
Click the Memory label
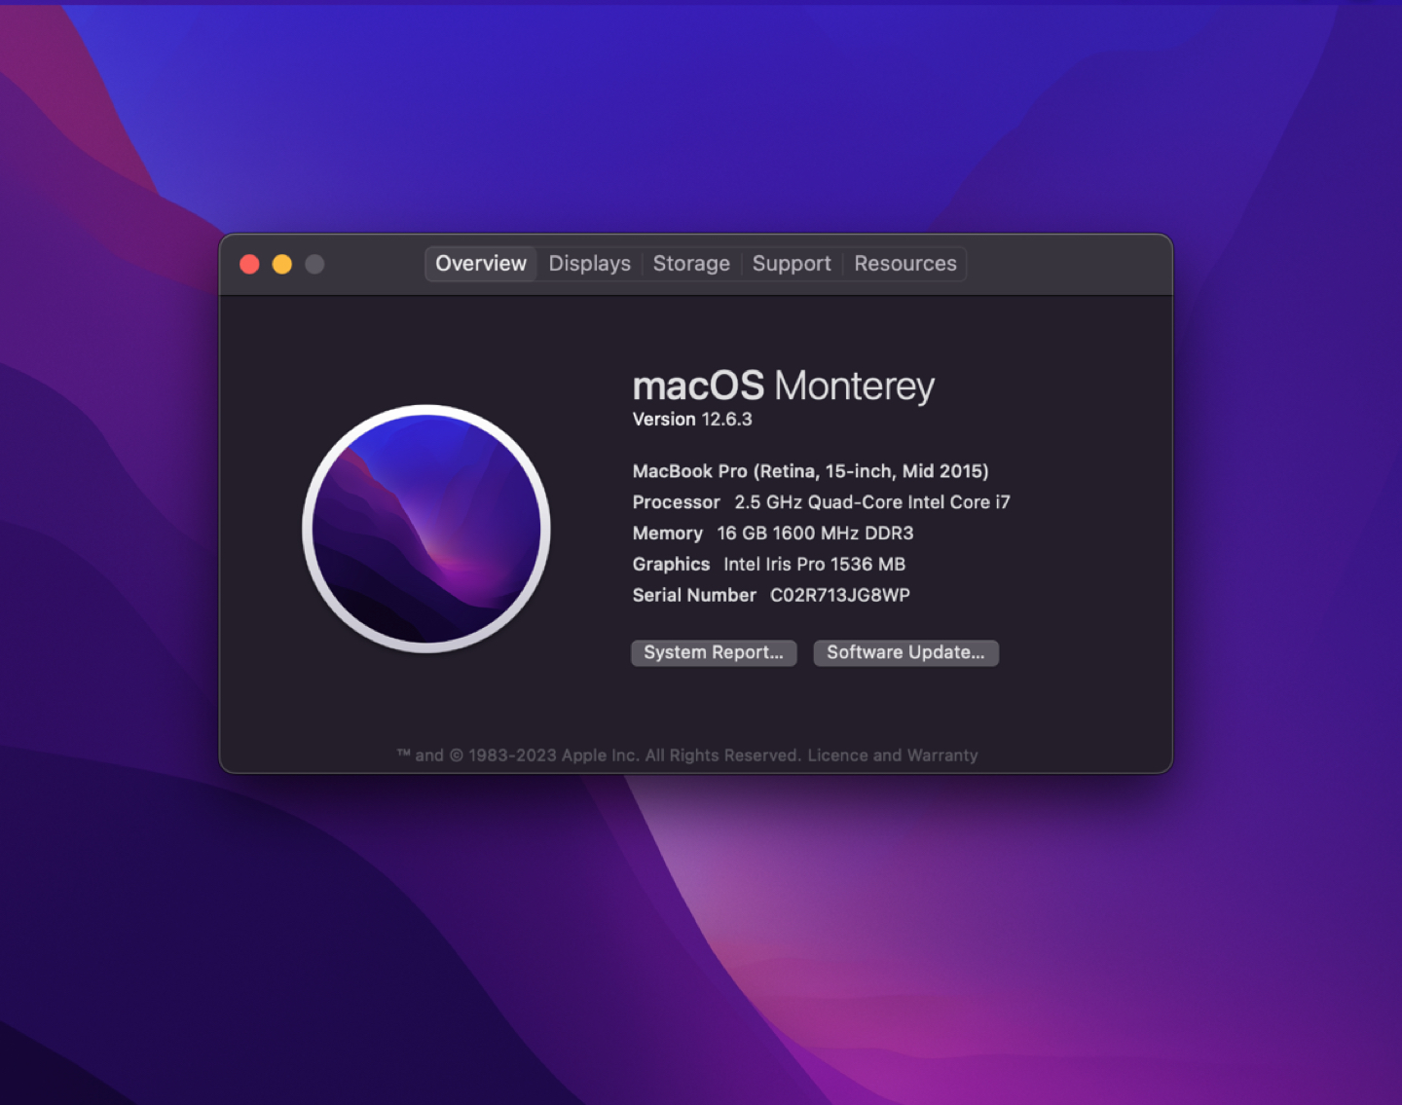coord(668,534)
